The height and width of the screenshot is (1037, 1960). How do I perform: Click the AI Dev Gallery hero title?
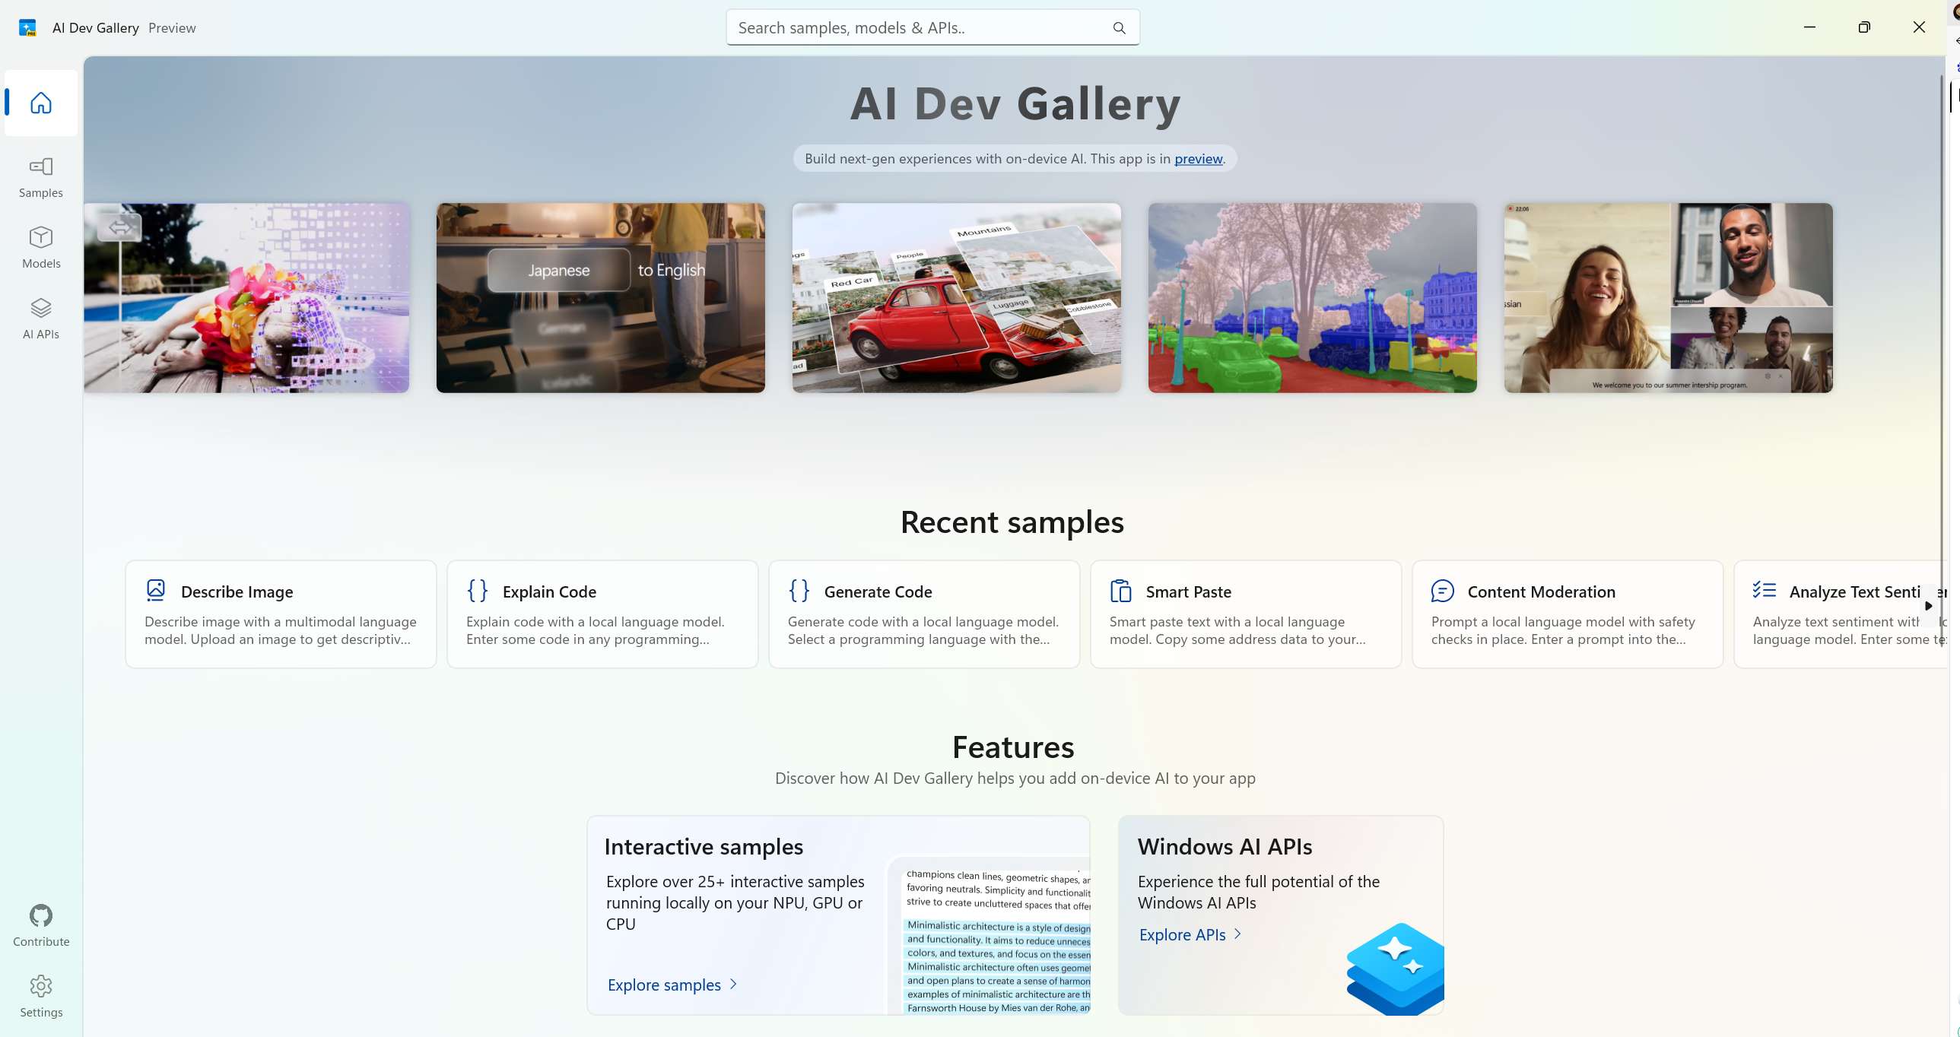click(x=1015, y=103)
